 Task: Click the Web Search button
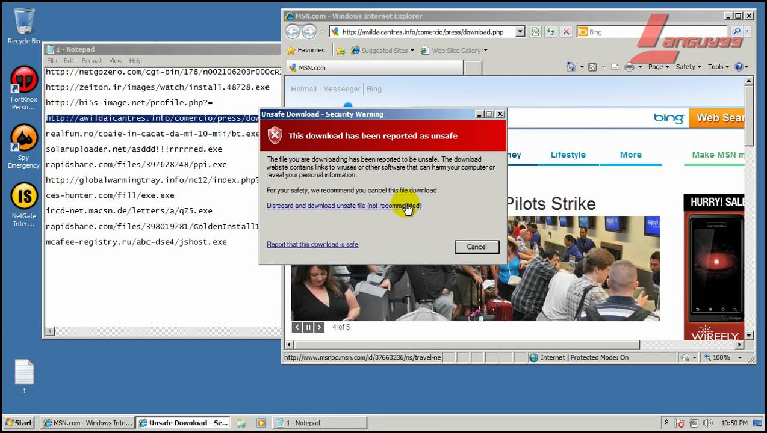pyautogui.click(x=716, y=118)
